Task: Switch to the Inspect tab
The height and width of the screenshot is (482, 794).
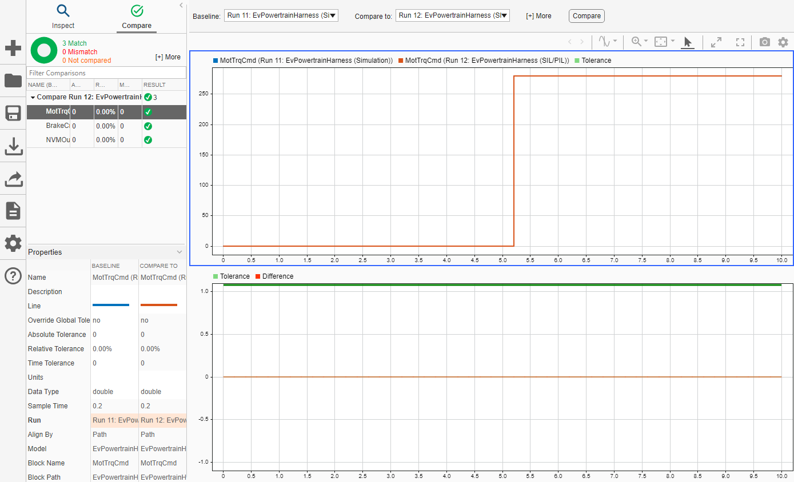Action: pyautogui.click(x=63, y=17)
